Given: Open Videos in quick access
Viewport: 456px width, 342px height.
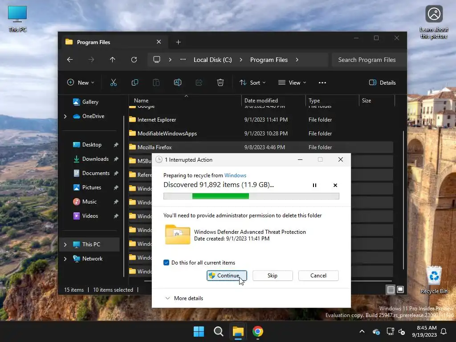Looking at the screenshot, I should pos(85,216).
